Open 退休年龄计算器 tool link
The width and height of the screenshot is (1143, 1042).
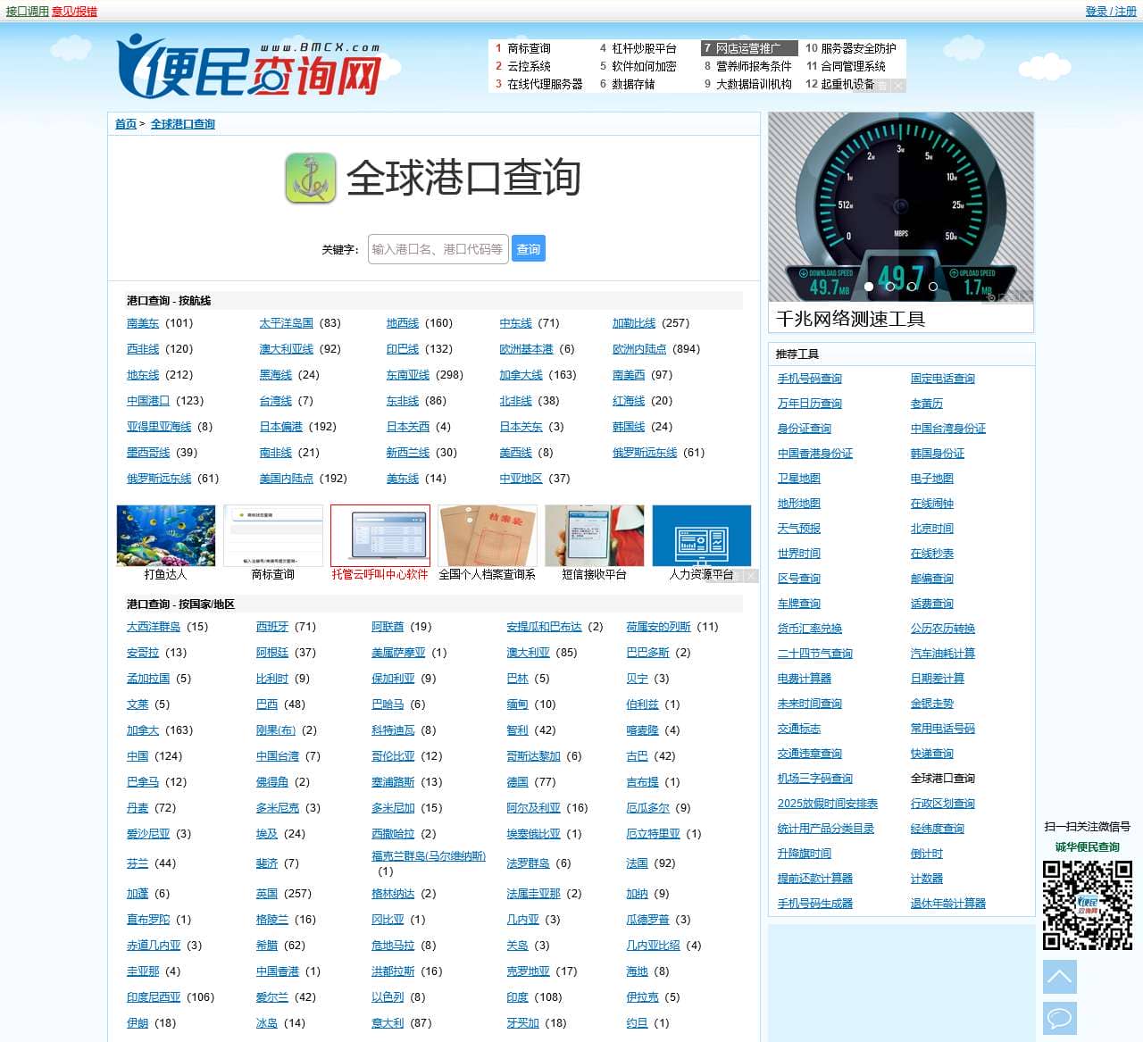948,904
